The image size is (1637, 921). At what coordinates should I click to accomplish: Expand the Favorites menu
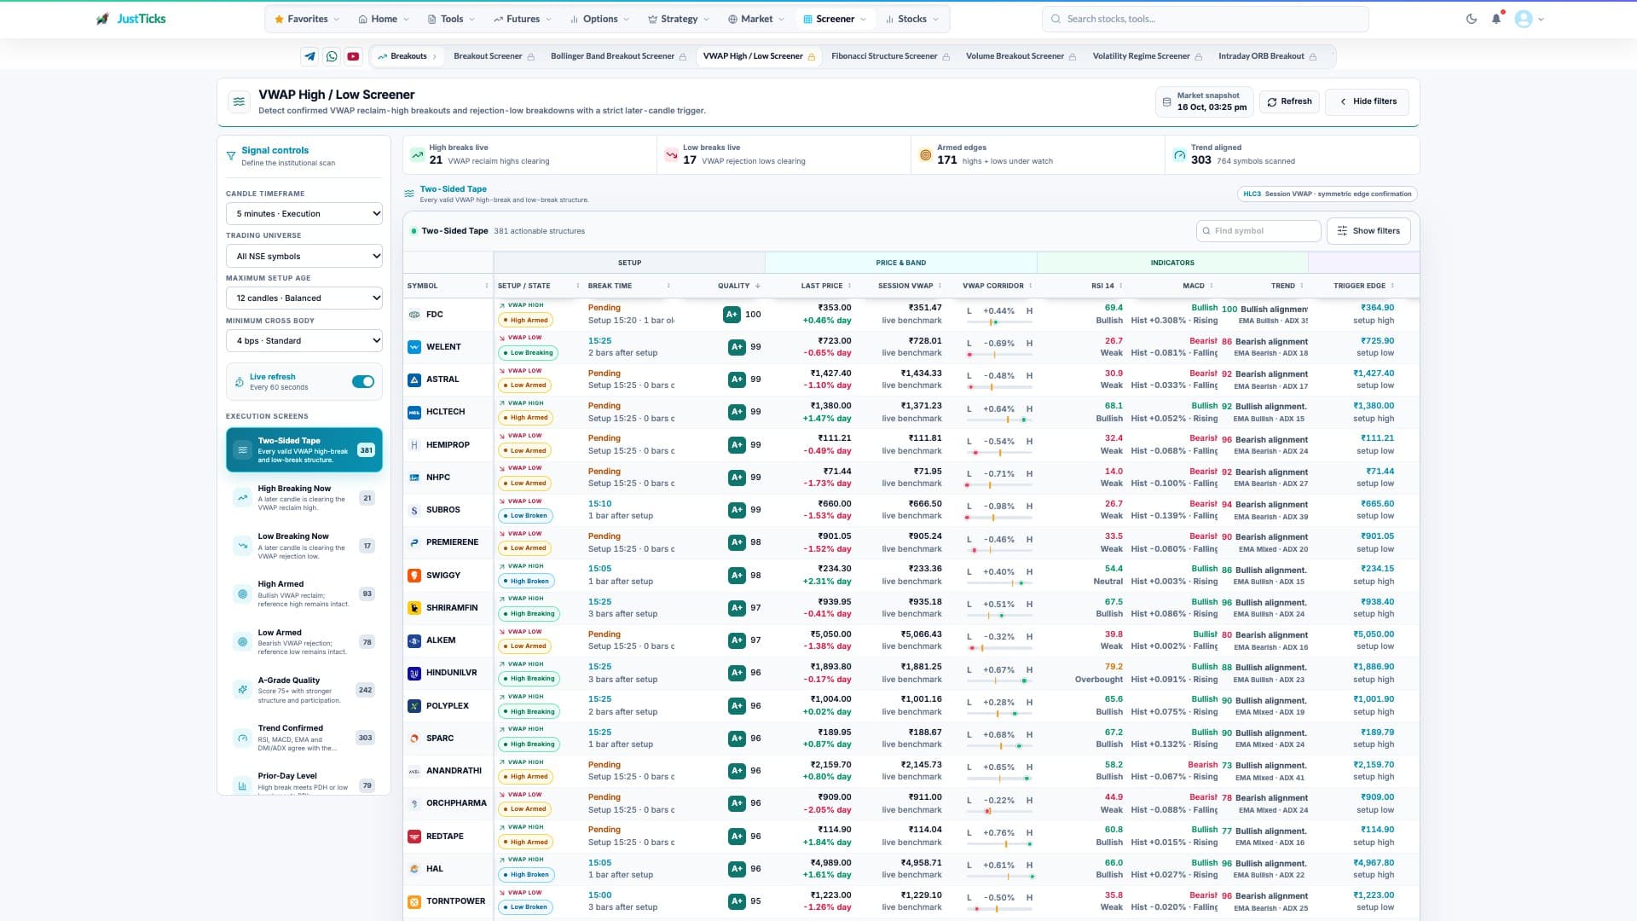tap(307, 19)
